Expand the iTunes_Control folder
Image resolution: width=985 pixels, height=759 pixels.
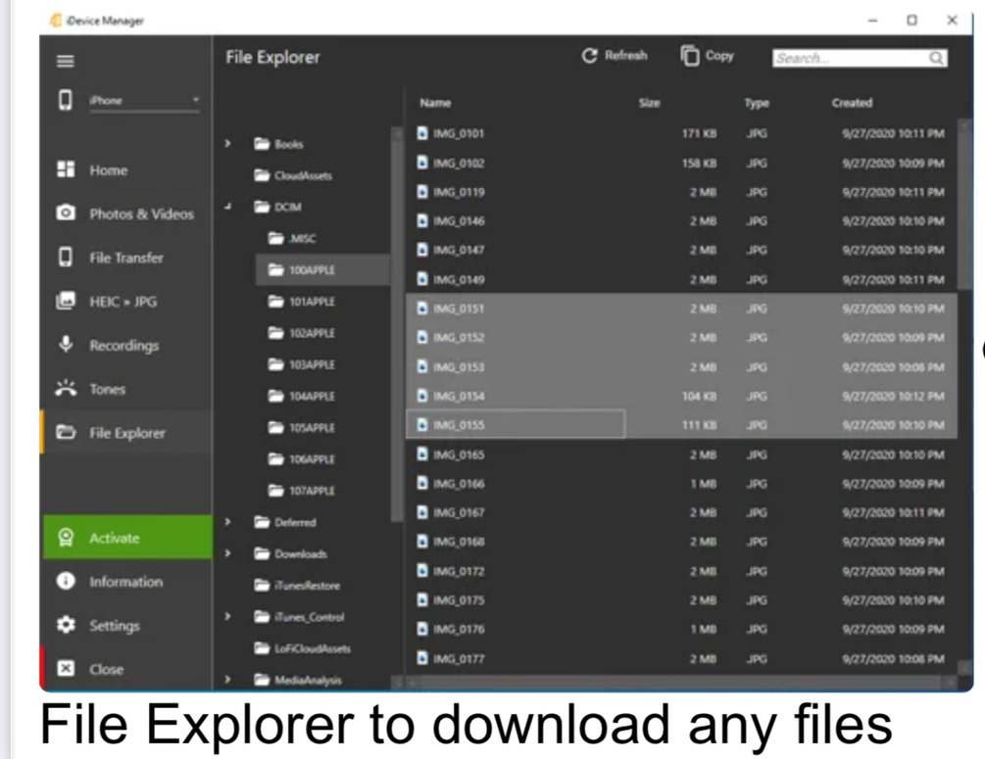click(227, 616)
